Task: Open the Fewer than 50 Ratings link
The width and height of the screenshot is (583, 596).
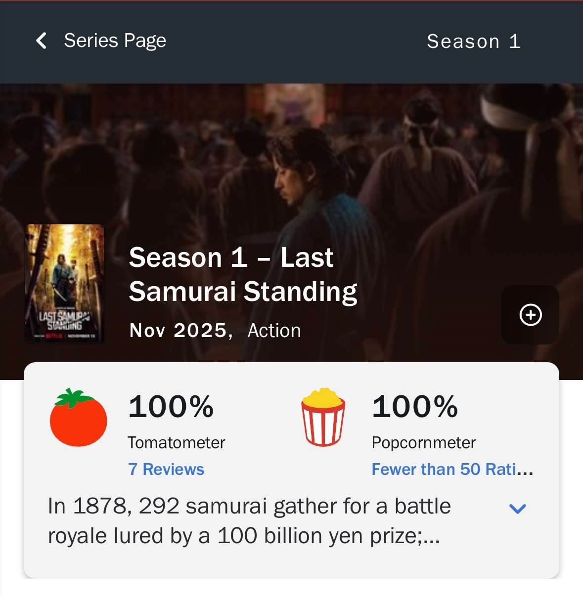Action: [452, 469]
